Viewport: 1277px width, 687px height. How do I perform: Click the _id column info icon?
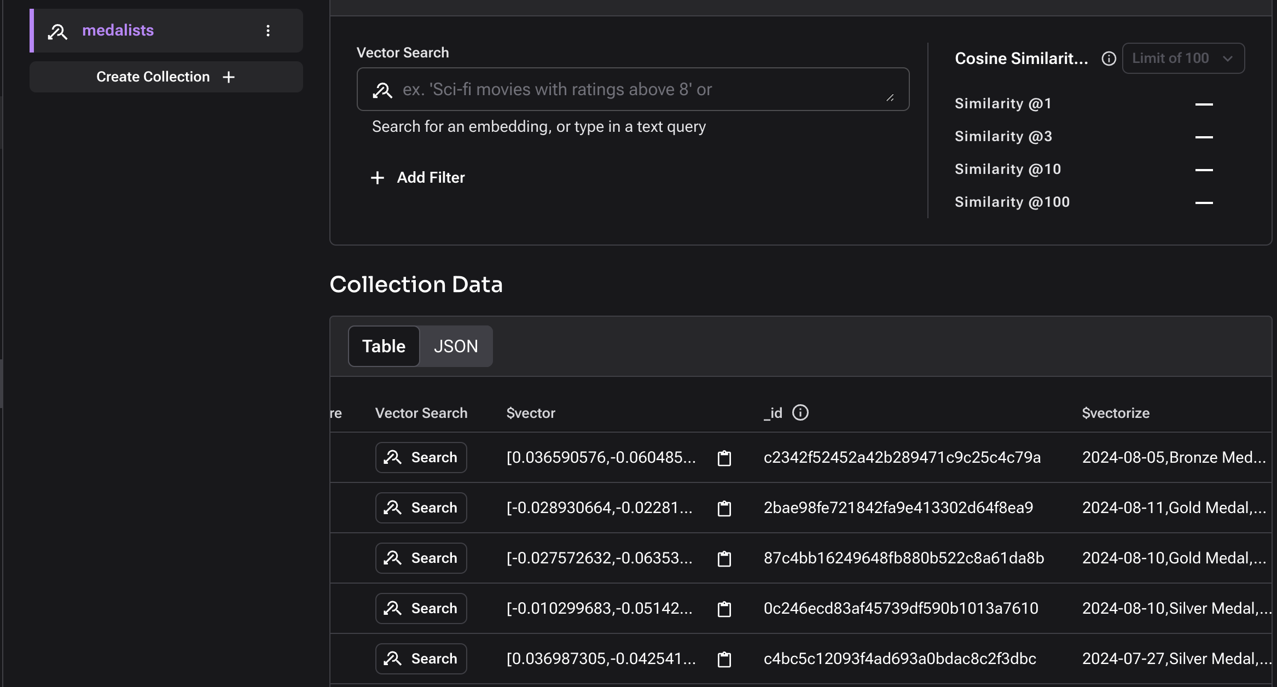point(800,413)
